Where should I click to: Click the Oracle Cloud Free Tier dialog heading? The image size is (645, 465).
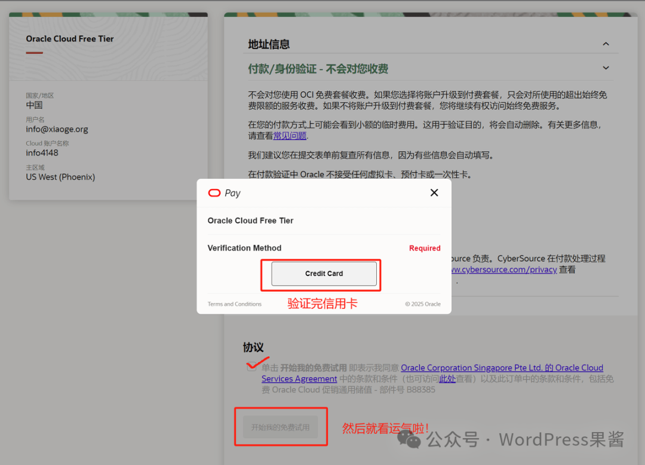click(250, 221)
